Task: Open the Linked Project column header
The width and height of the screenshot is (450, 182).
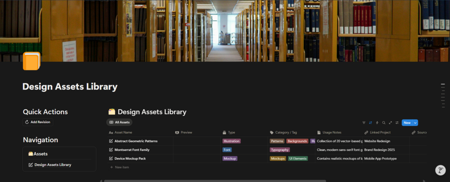Action: click(x=377, y=132)
